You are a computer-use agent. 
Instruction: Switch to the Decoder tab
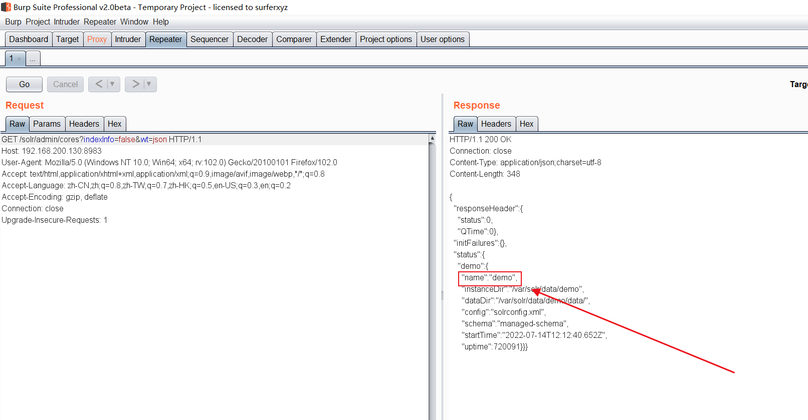tap(253, 39)
